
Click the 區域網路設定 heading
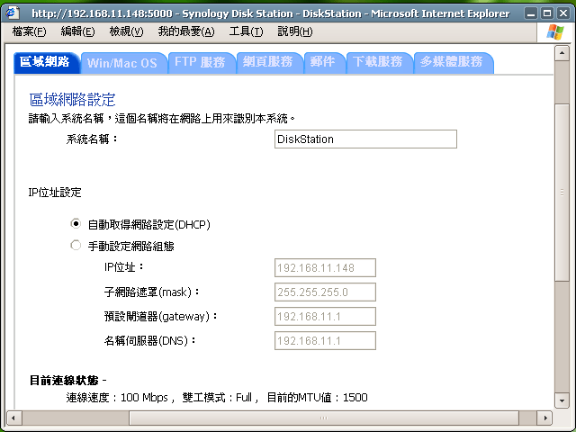(x=72, y=100)
